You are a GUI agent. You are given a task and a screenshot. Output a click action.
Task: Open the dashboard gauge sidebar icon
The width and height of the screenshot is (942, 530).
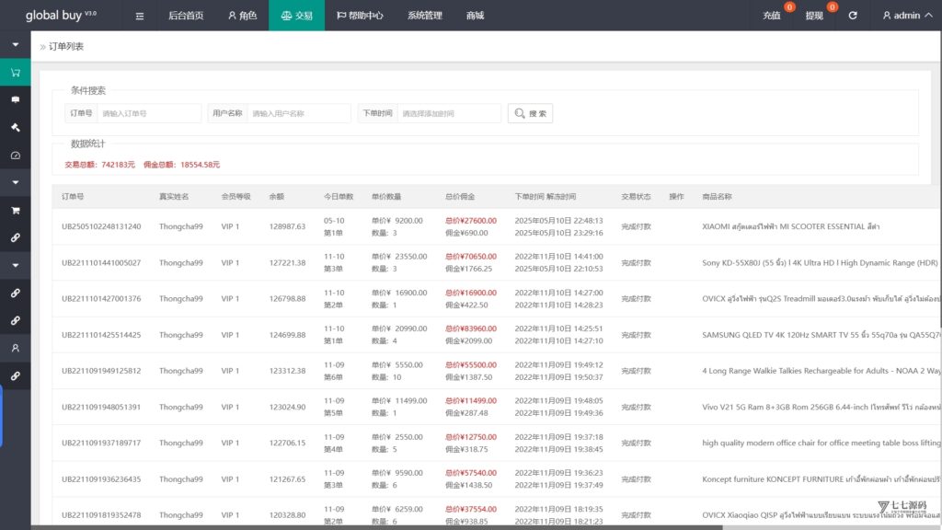(16, 155)
